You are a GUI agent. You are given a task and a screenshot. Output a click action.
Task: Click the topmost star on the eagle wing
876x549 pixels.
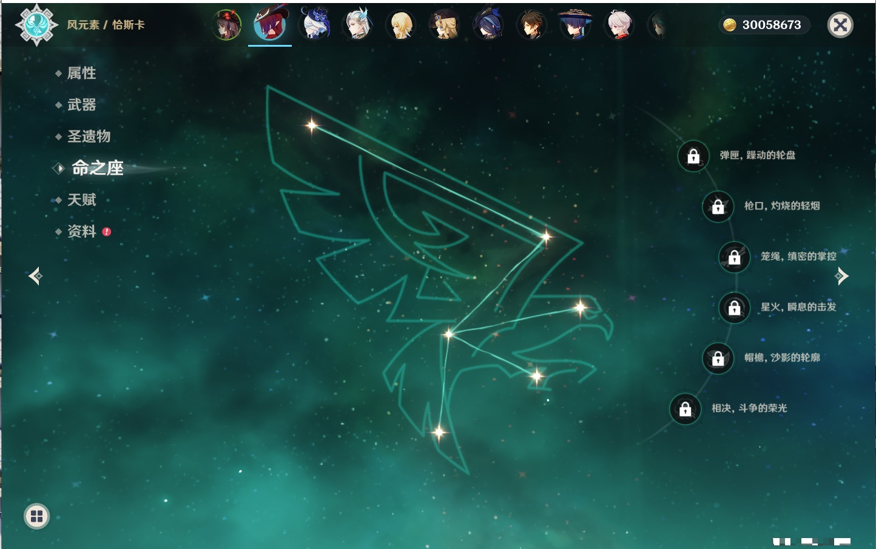(x=312, y=126)
